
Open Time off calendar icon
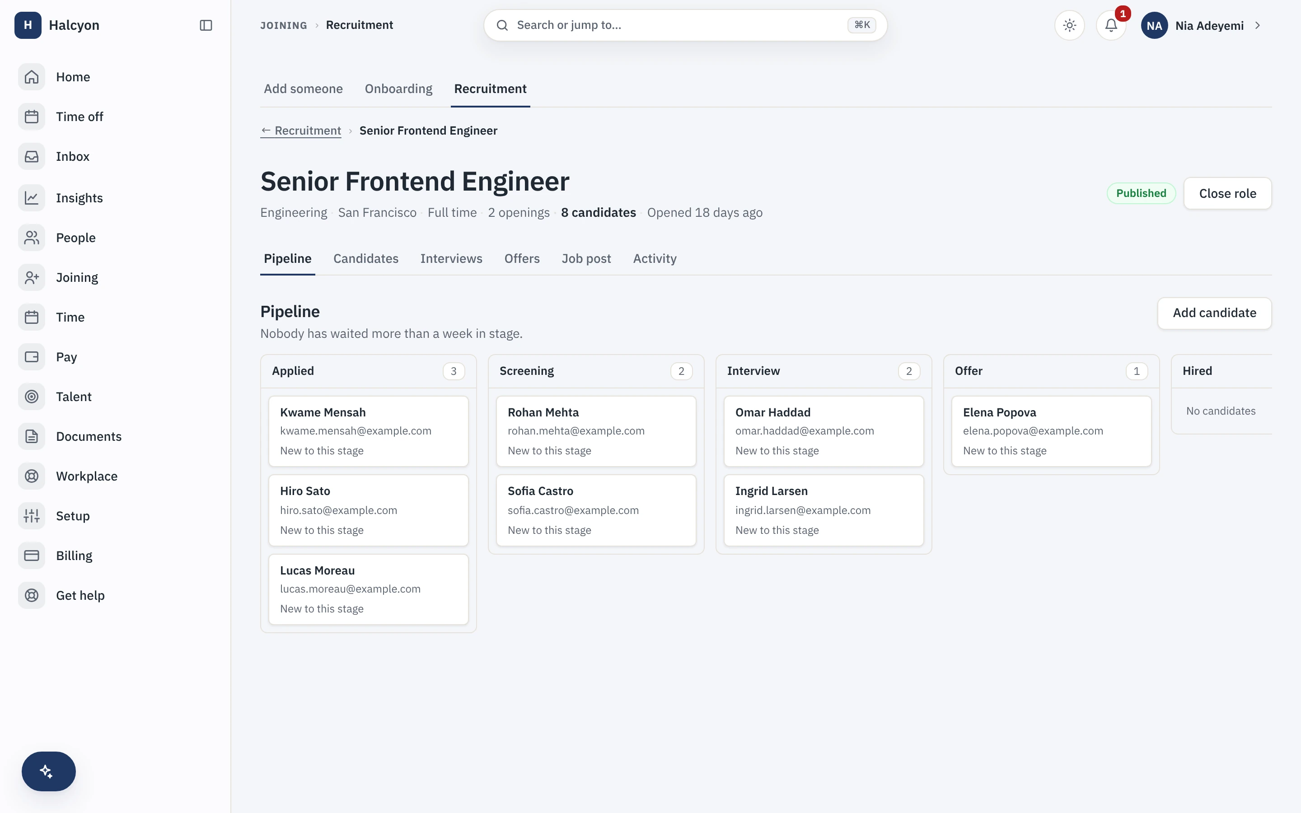click(32, 117)
